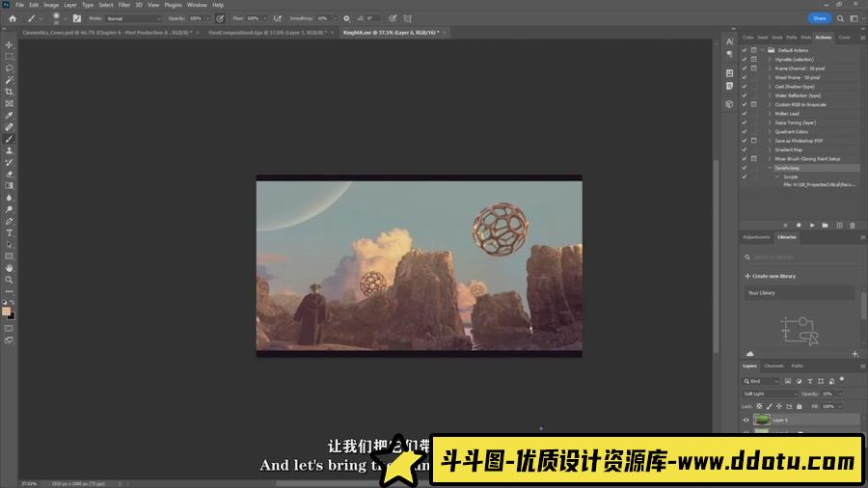Viewport: 868px width, 488px height.
Task: Click the Layer 6 thumbnail
Action: [762, 420]
